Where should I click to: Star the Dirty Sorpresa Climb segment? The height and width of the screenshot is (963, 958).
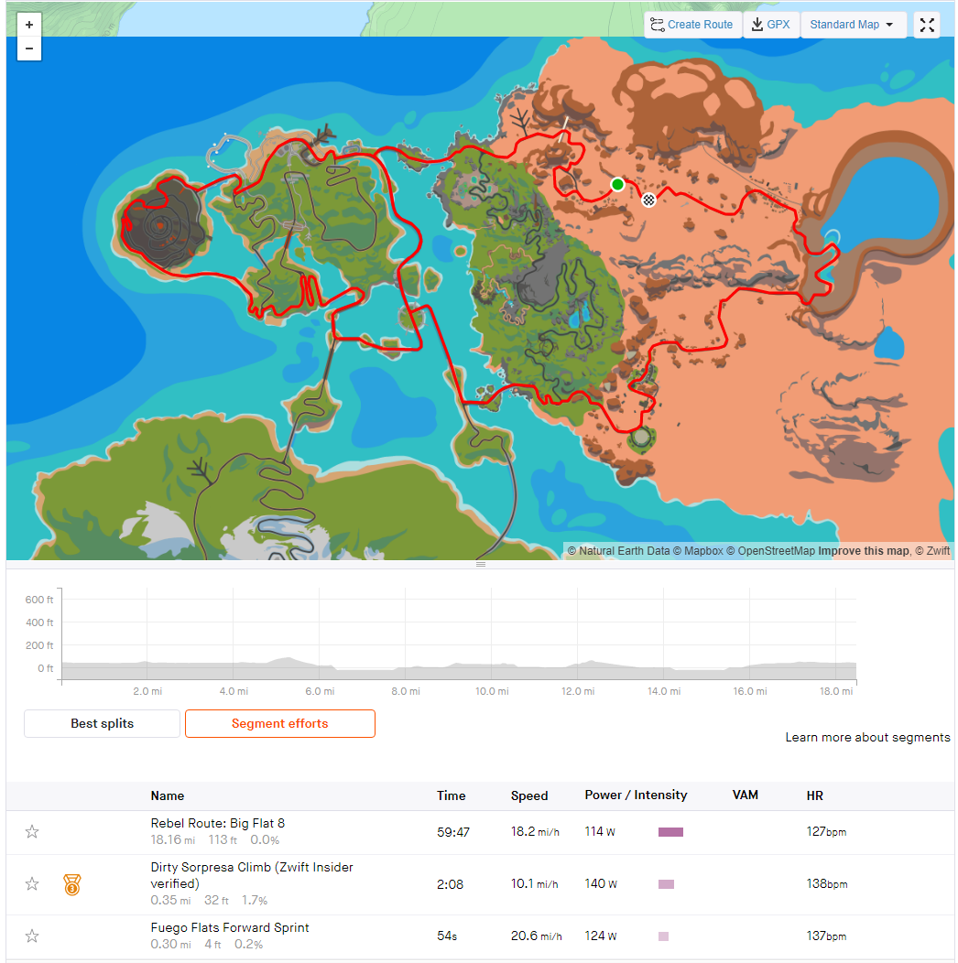[x=32, y=883]
